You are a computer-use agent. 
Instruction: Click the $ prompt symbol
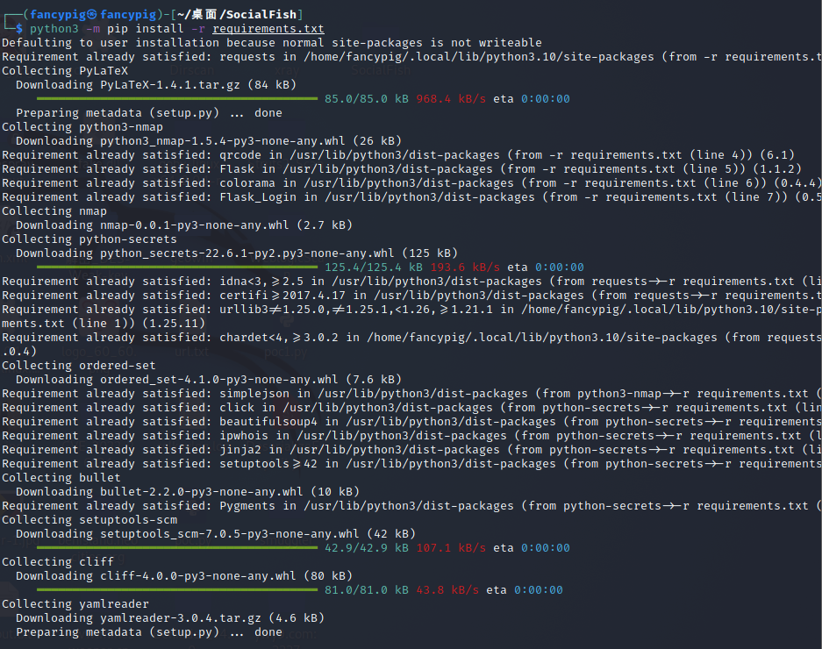pos(19,29)
